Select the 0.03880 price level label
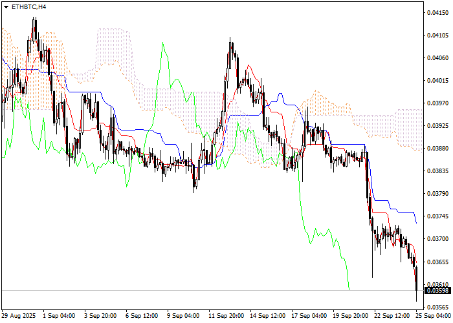 click(437, 148)
